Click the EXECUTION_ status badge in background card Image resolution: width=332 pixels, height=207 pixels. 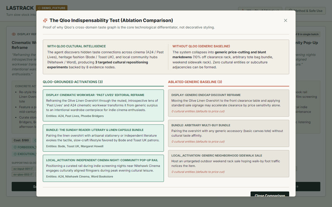(24, 154)
